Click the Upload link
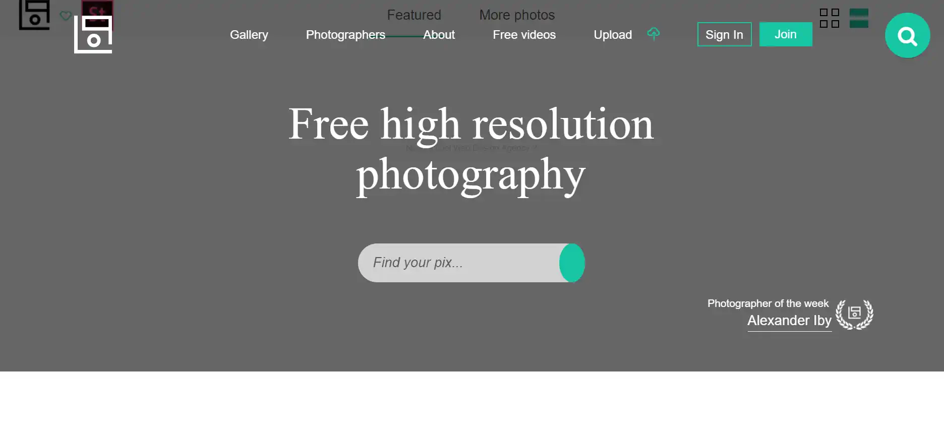 [x=613, y=35]
